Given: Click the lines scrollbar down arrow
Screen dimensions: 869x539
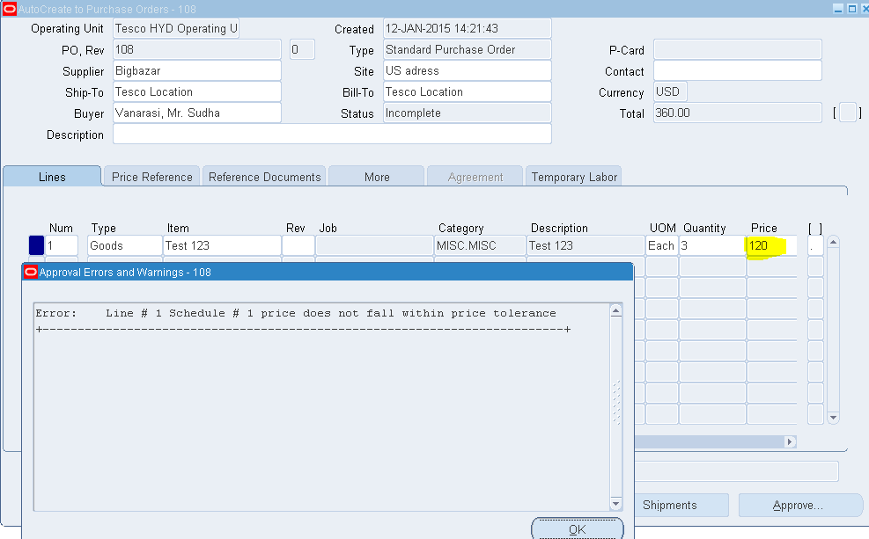Looking at the screenshot, I should pos(833,418).
